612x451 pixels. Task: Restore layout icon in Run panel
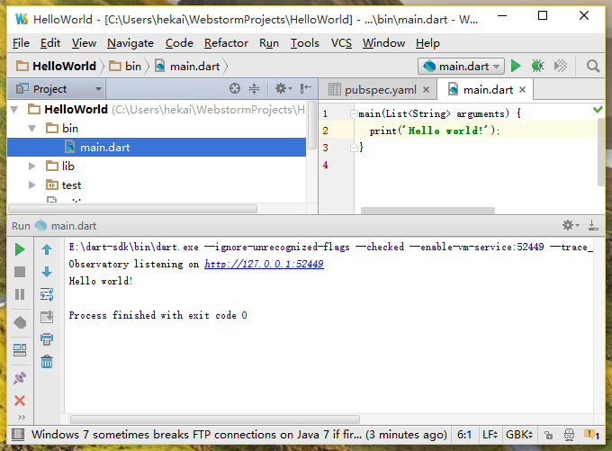coord(20,350)
